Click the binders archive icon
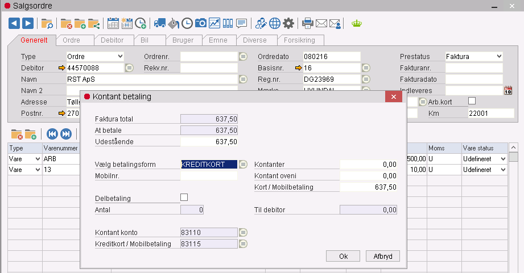Image resolution: width=524 pixels, height=273 pixels. 228,23
